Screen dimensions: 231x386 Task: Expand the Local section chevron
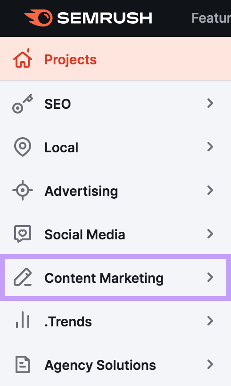tap(210, 147)
